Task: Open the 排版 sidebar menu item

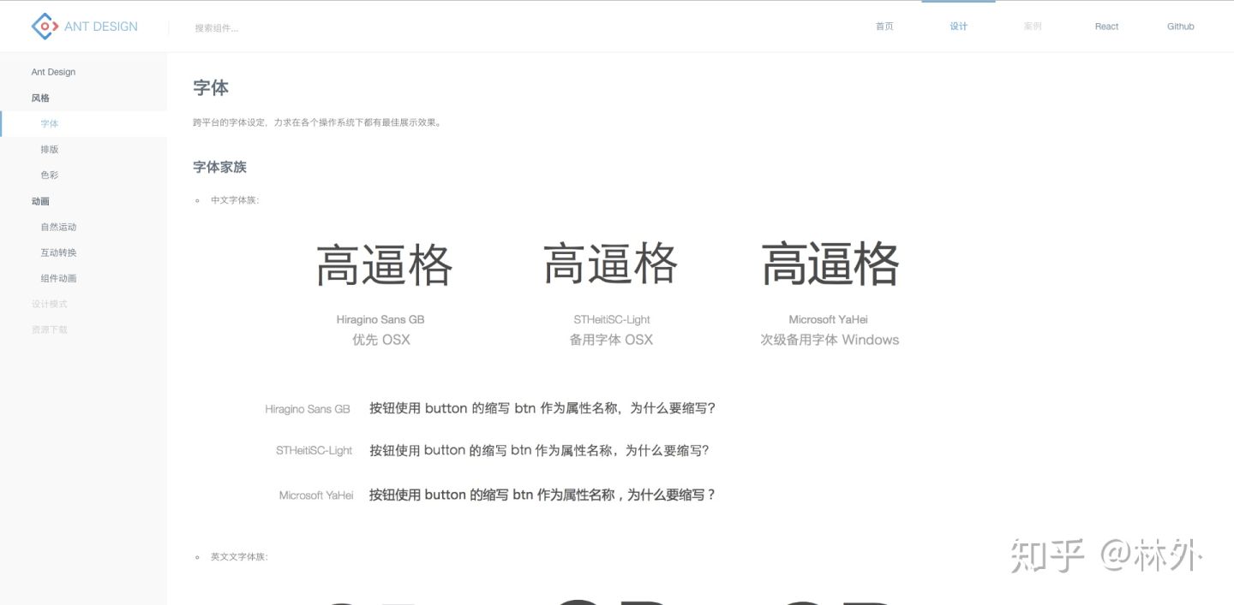Action: (50, 150)
